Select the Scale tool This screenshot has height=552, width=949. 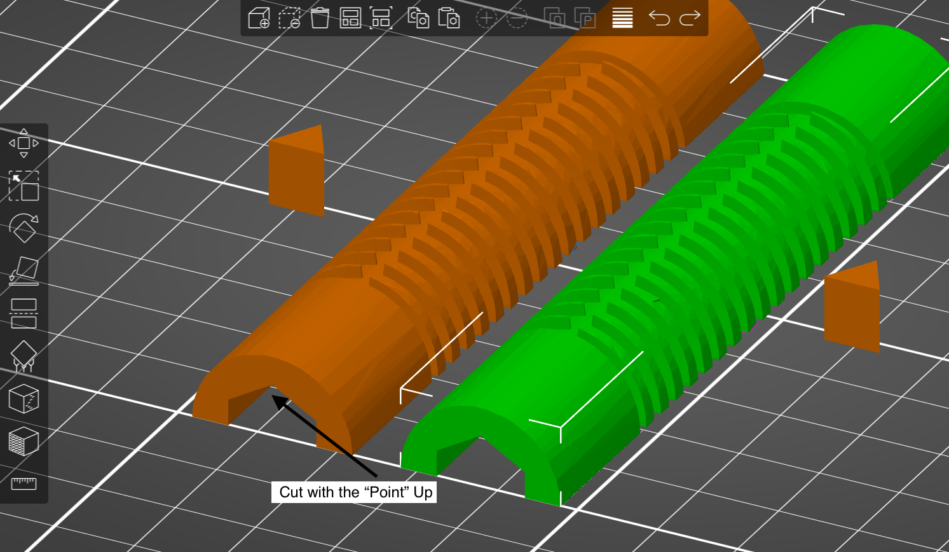tap(24, 186)
